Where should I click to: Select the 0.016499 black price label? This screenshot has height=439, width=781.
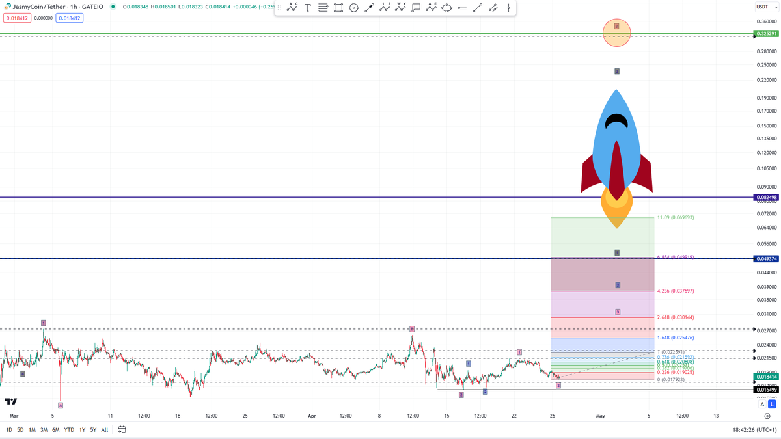767,390
